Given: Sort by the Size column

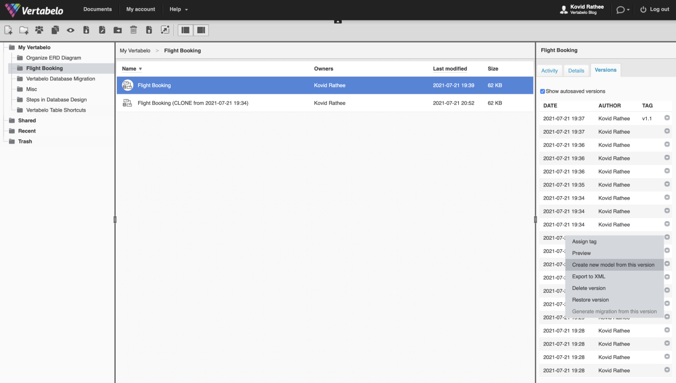Looking at the screenshot, I should point(493,69).
